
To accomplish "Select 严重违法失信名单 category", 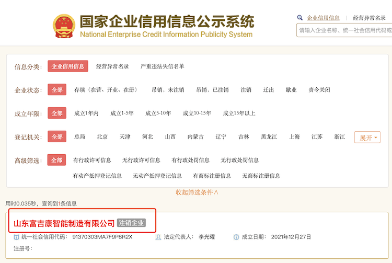I will pyautogui.click(x=162, y=66).
